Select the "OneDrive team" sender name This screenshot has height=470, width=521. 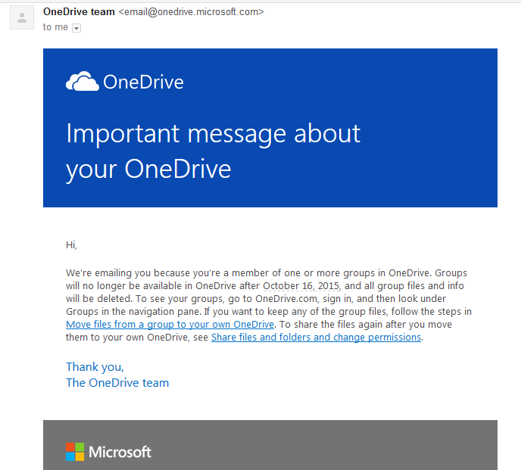pos(79,11)
